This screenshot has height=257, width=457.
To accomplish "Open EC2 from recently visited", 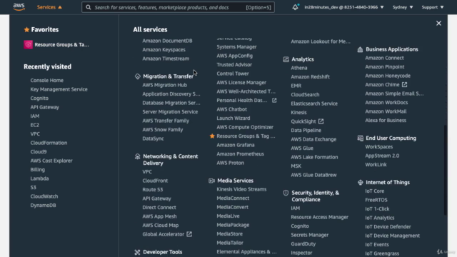I will [35, 125].
